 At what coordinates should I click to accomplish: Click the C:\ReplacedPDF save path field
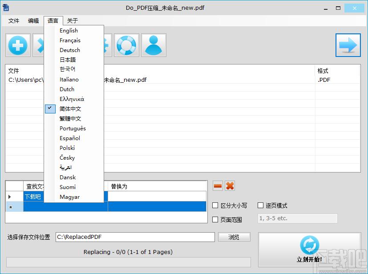(135, 237)
